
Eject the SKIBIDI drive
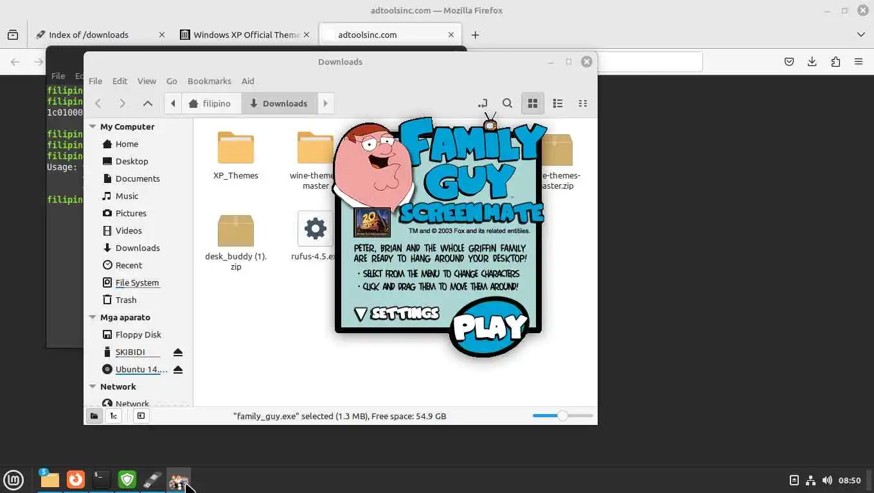pos(178,352)
